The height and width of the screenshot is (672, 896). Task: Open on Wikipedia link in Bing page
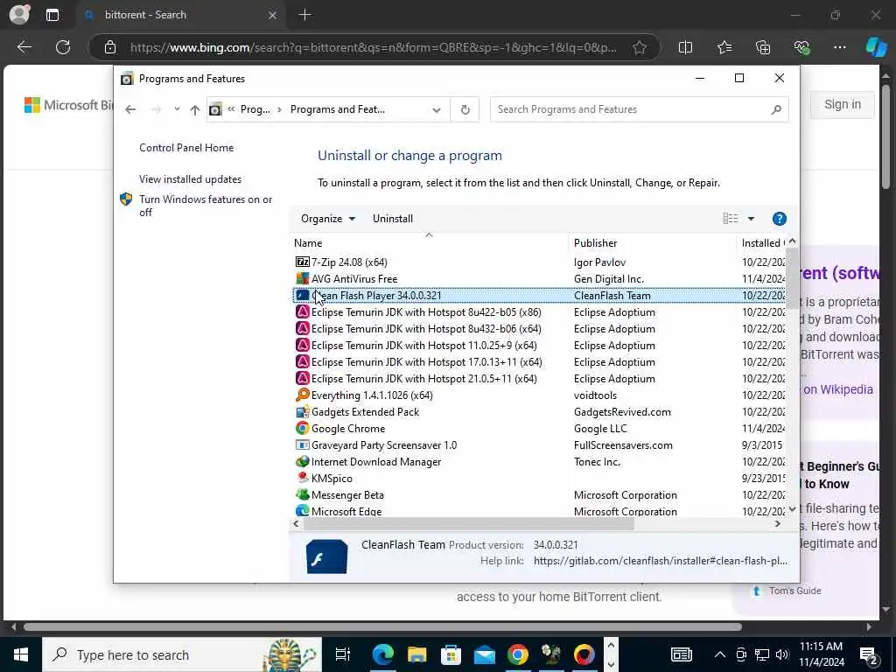(x=837, y=389)
